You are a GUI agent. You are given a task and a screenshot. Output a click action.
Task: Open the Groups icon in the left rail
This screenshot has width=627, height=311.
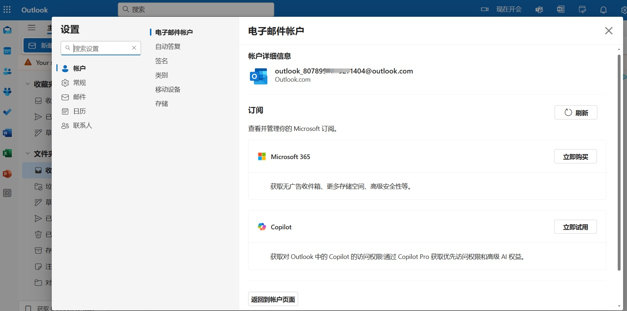click(x=7, y=92)
